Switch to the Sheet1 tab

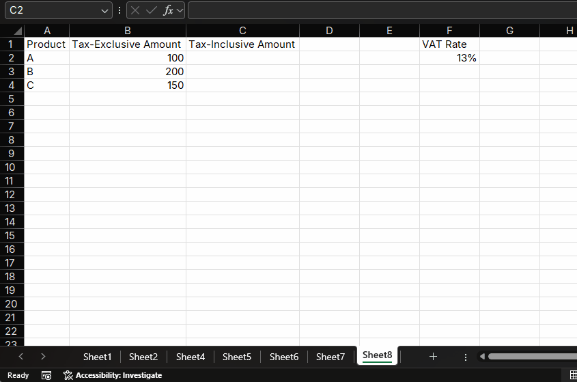pyautogui.click(x=97, y=357)
